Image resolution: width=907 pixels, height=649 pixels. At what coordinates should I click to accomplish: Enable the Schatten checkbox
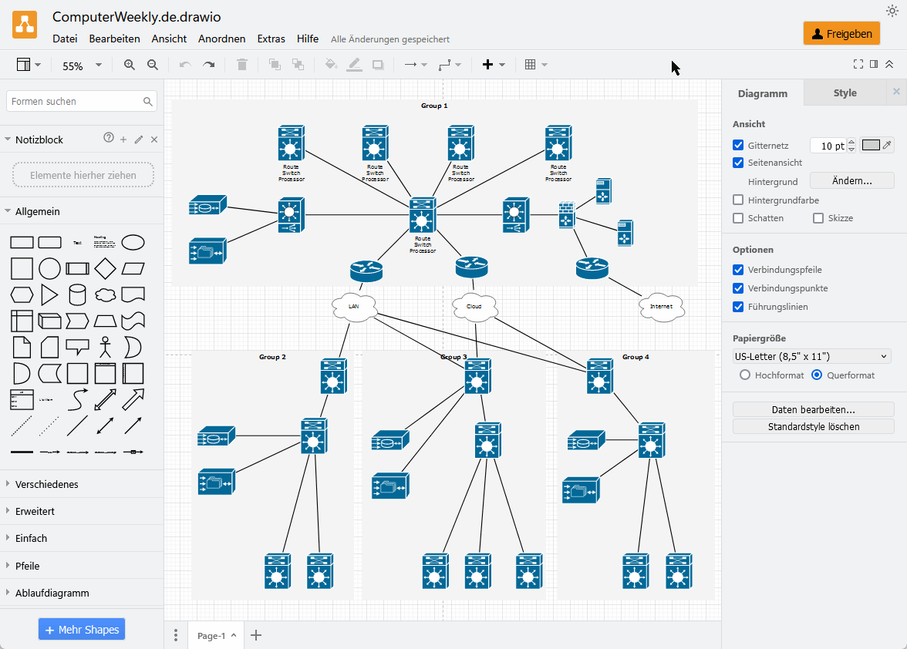coord(737,218)
